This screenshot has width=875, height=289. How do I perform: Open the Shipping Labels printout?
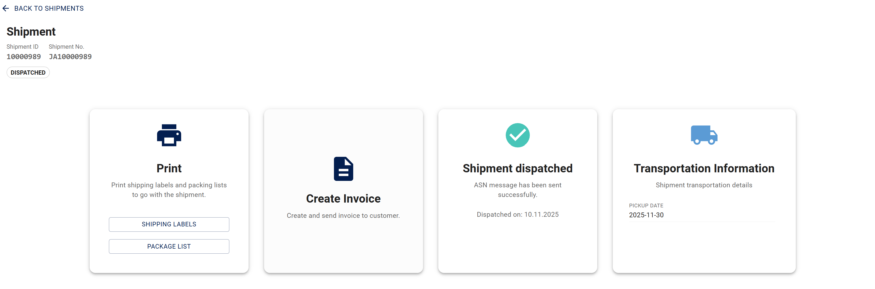pos(169,225)
